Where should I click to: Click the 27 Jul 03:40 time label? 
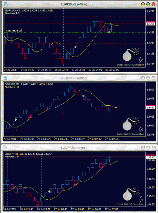78,209
